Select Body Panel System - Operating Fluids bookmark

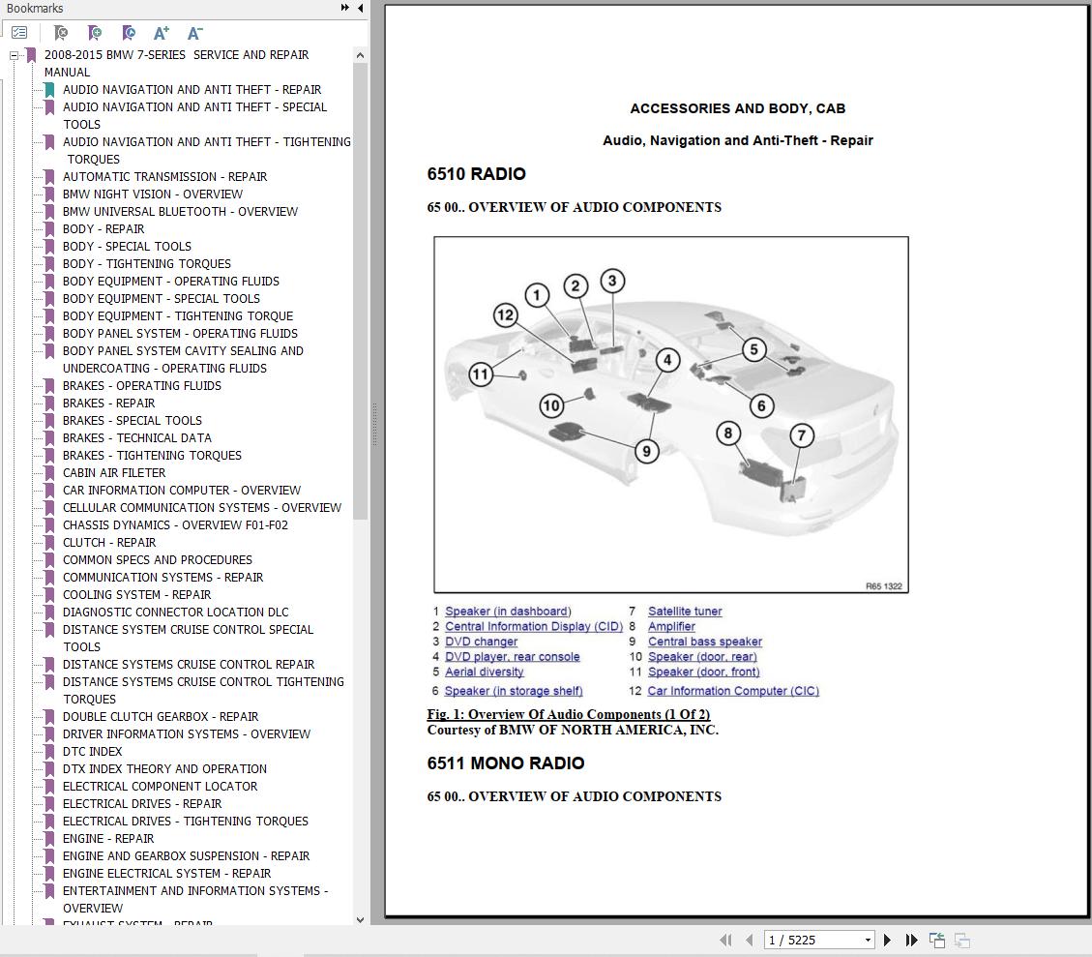tap(180, 334)
